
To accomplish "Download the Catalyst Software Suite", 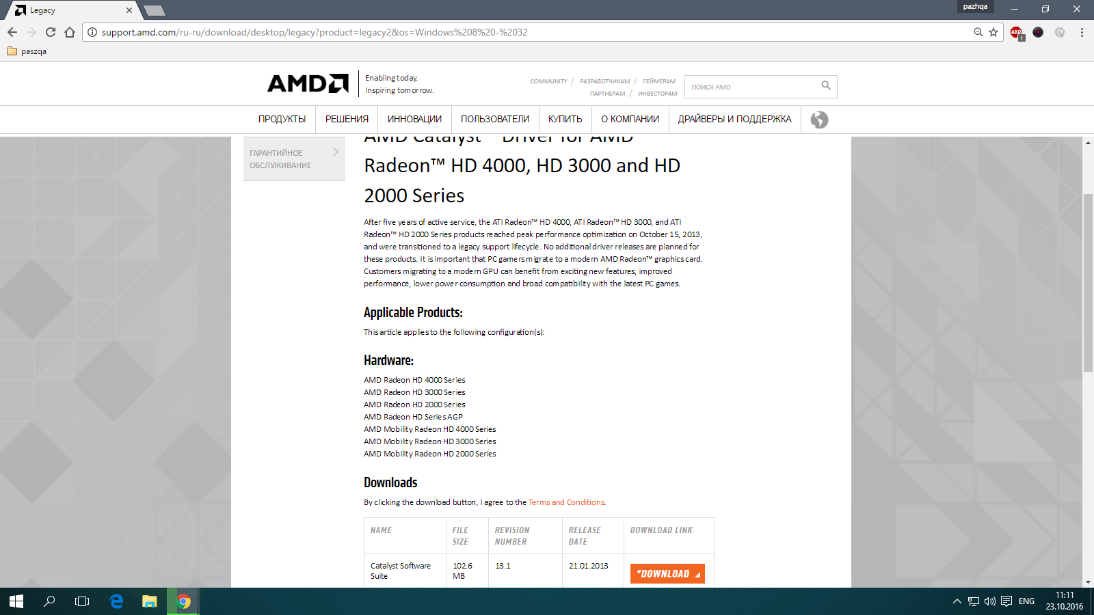I will click(667, 574).
